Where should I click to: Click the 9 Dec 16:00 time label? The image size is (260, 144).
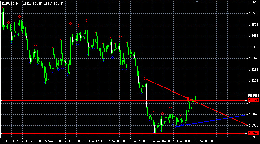pos(139,141)
